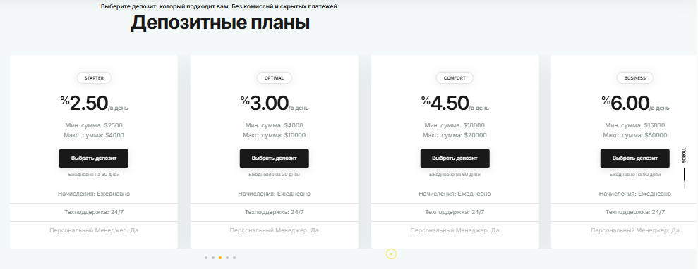Click the 'Депозитные планы' heading
698x269 pixels.
[x=220, y=23]
